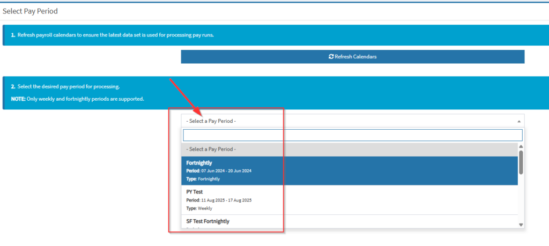Click scrollbar track below the thumb
The height and width of the screenshot is (246, 549).
point(521,198)
